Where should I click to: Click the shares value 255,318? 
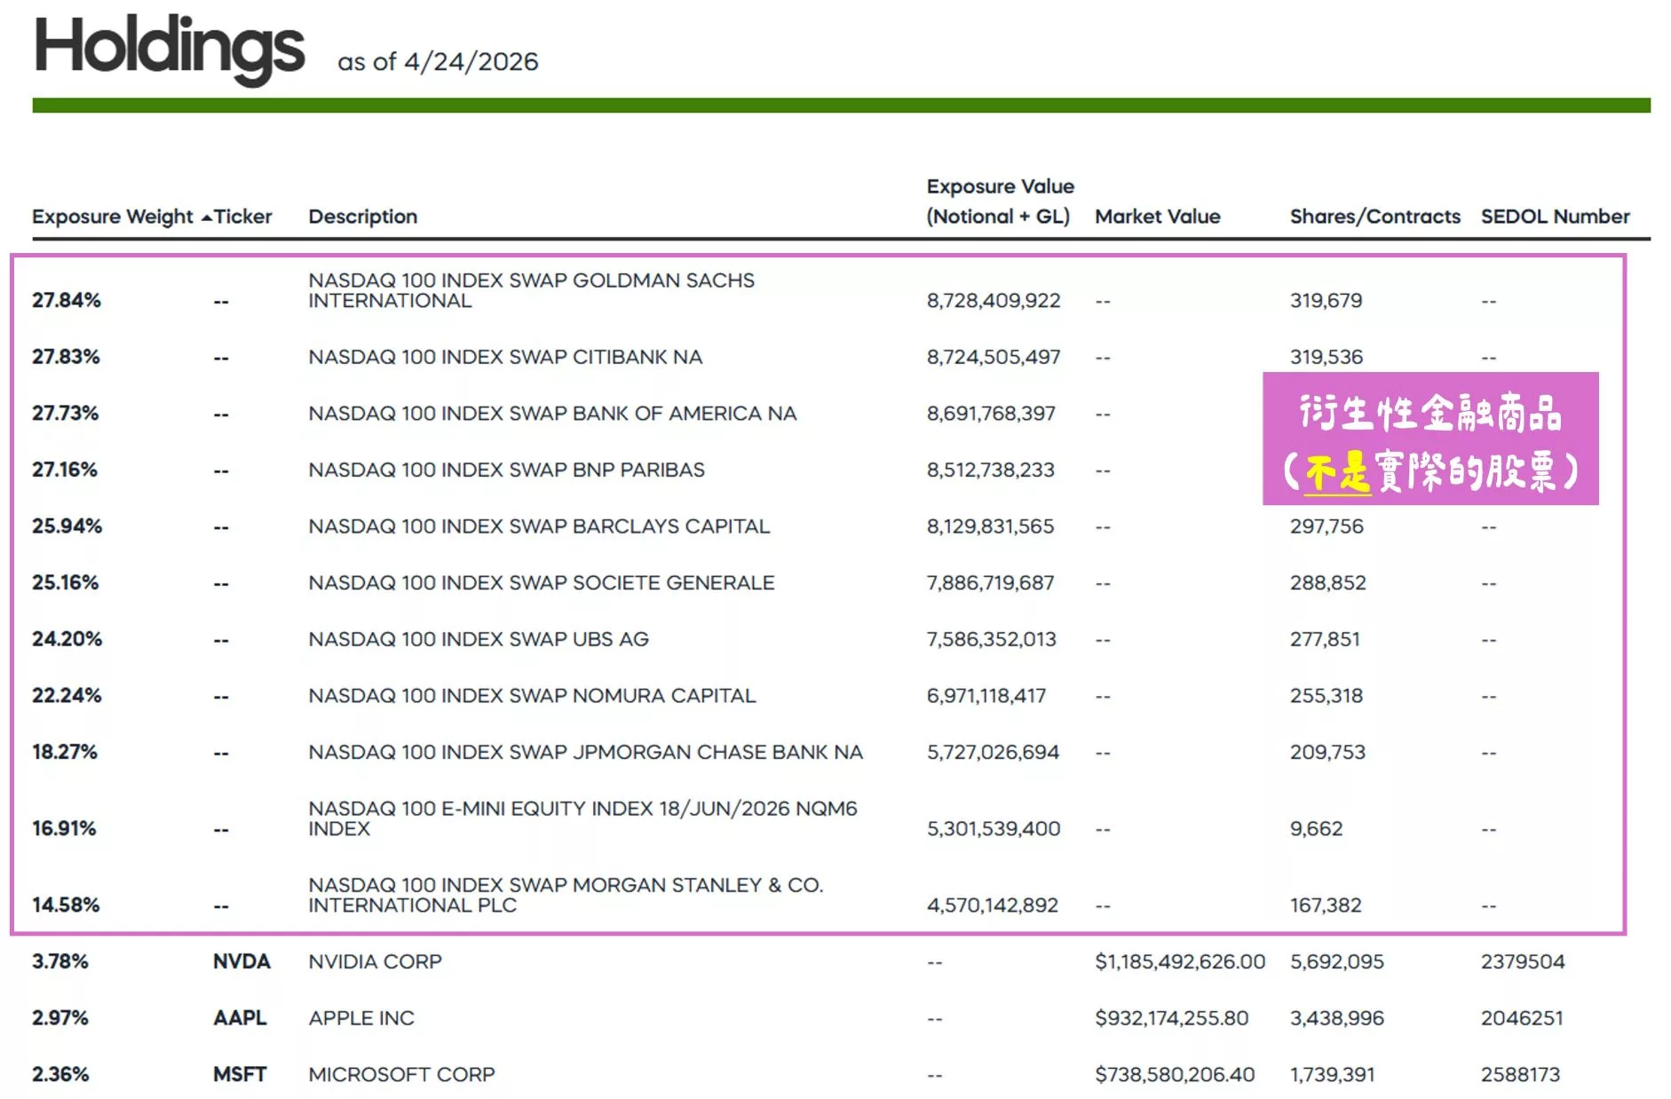point(1327,695)
